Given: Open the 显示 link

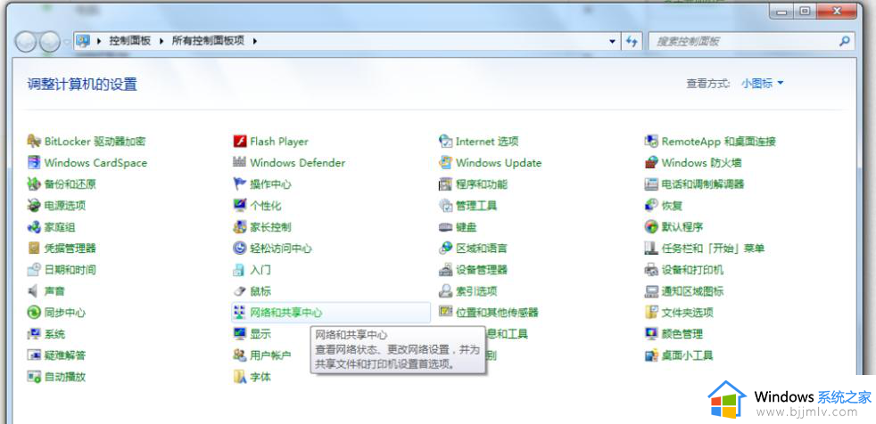Looking at the screenshot, I should (260, 334).
